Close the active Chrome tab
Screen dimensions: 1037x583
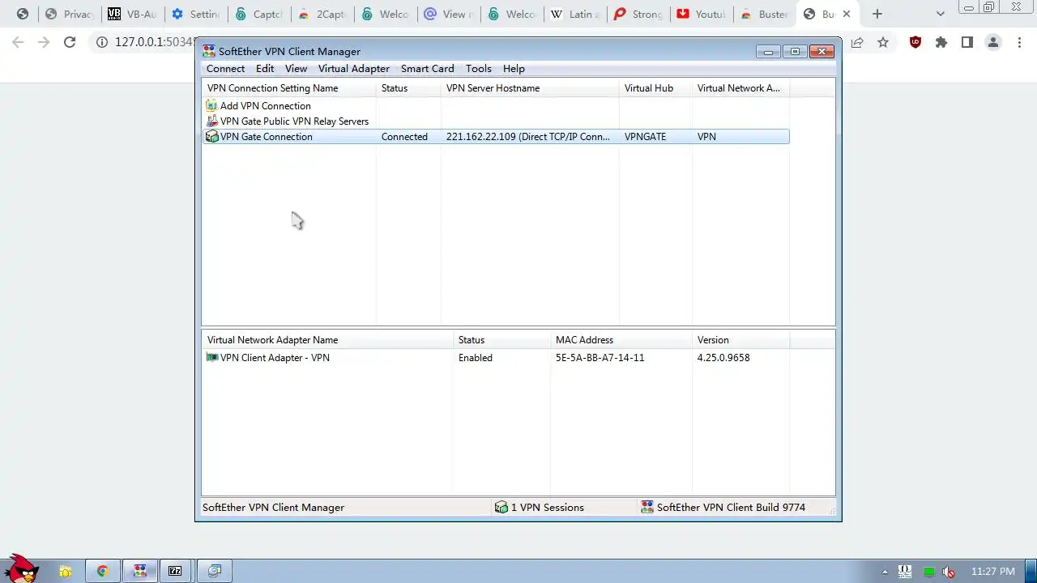(x=847, y=14)
